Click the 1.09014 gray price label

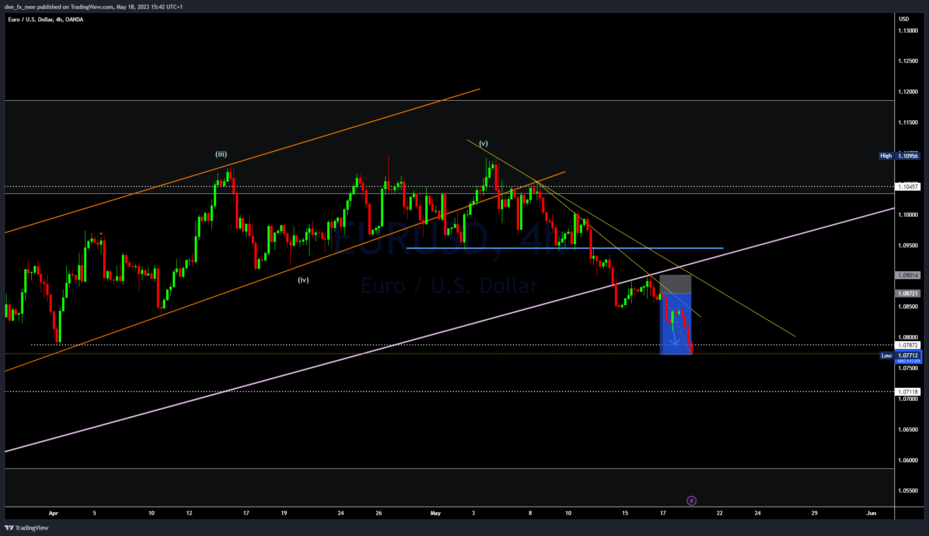click(908, 275)
